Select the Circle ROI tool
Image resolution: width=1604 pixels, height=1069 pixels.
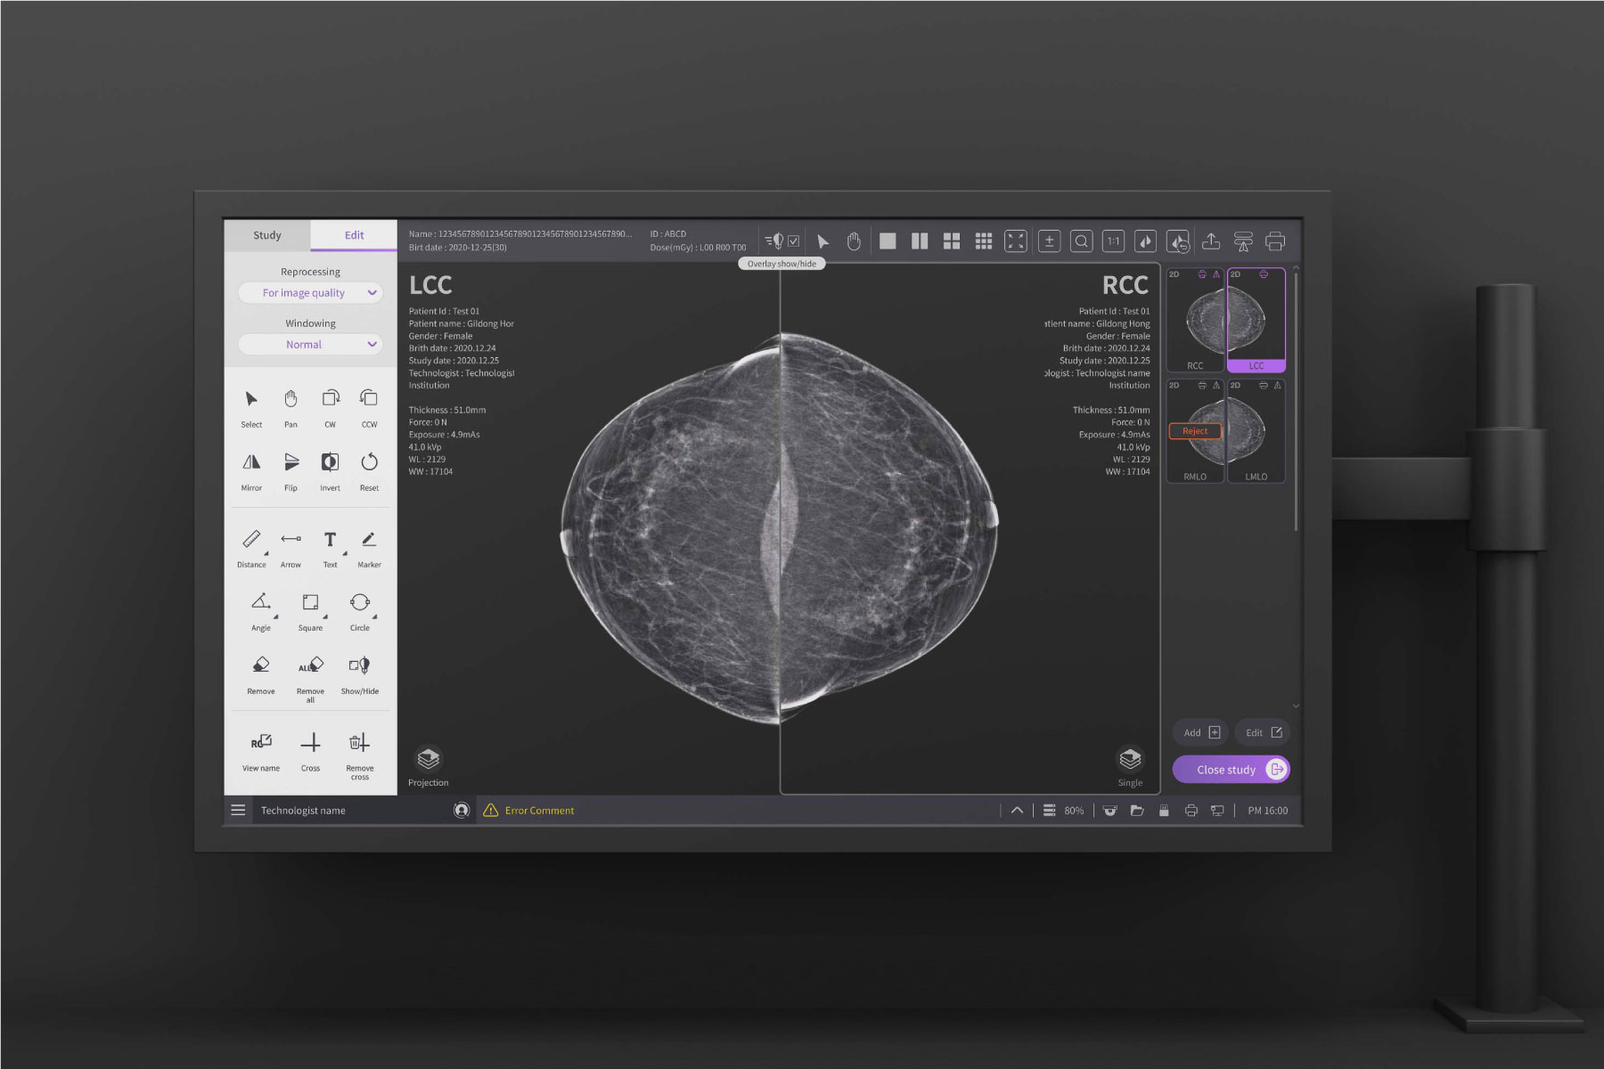click(360, 612)
